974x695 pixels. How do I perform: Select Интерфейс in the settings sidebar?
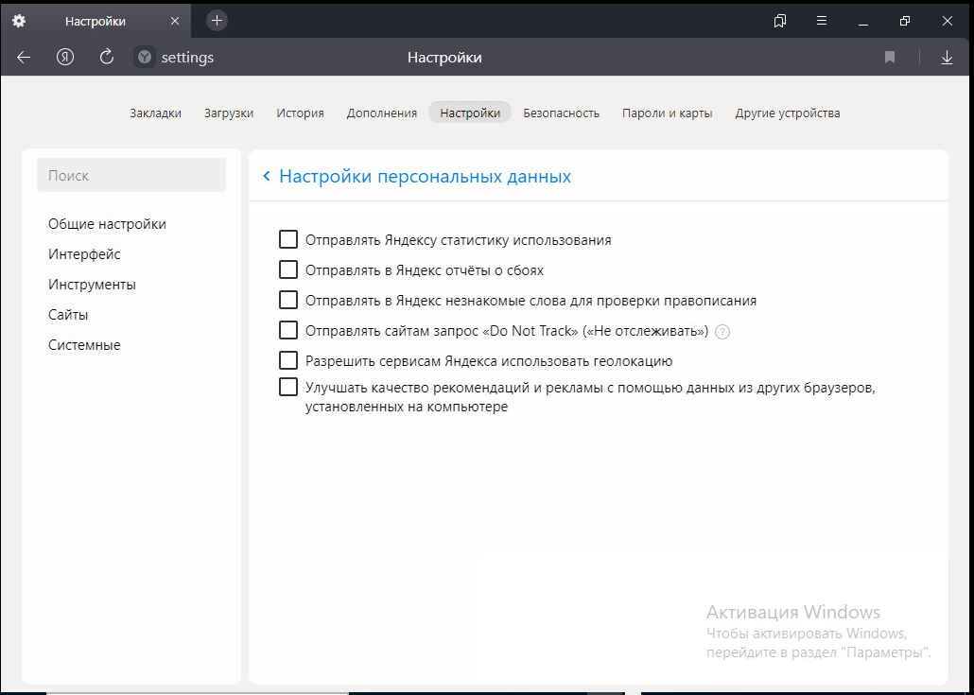[x=84, y=254]
